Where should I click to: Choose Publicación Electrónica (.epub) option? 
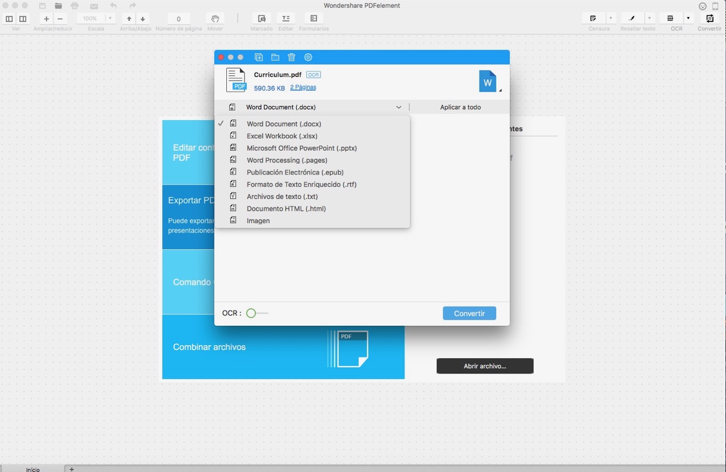click(x=312, y=172)
